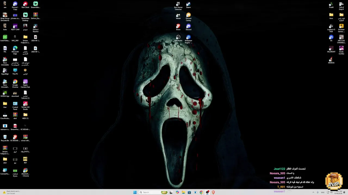
Task: Select the Recycle Bin icon
Action: 5,138
